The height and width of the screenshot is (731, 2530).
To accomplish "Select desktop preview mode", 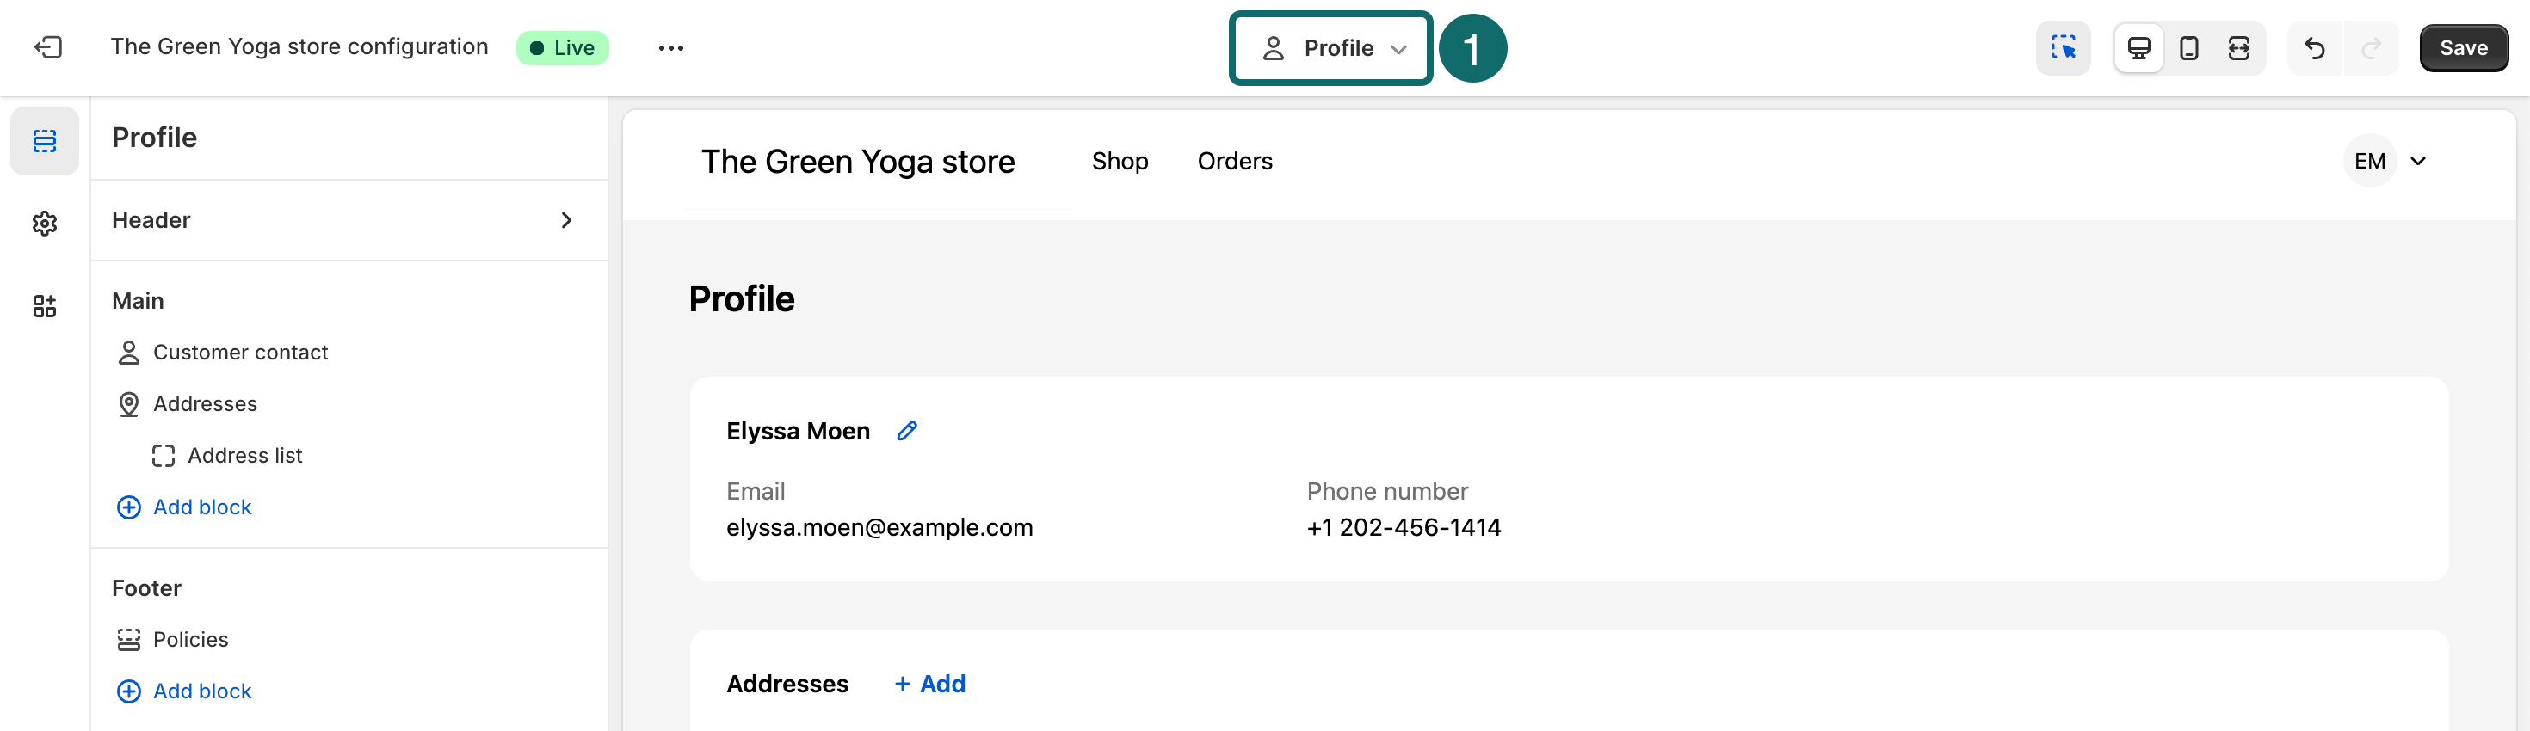I will pyautogui.click(x=2138, y=47).
